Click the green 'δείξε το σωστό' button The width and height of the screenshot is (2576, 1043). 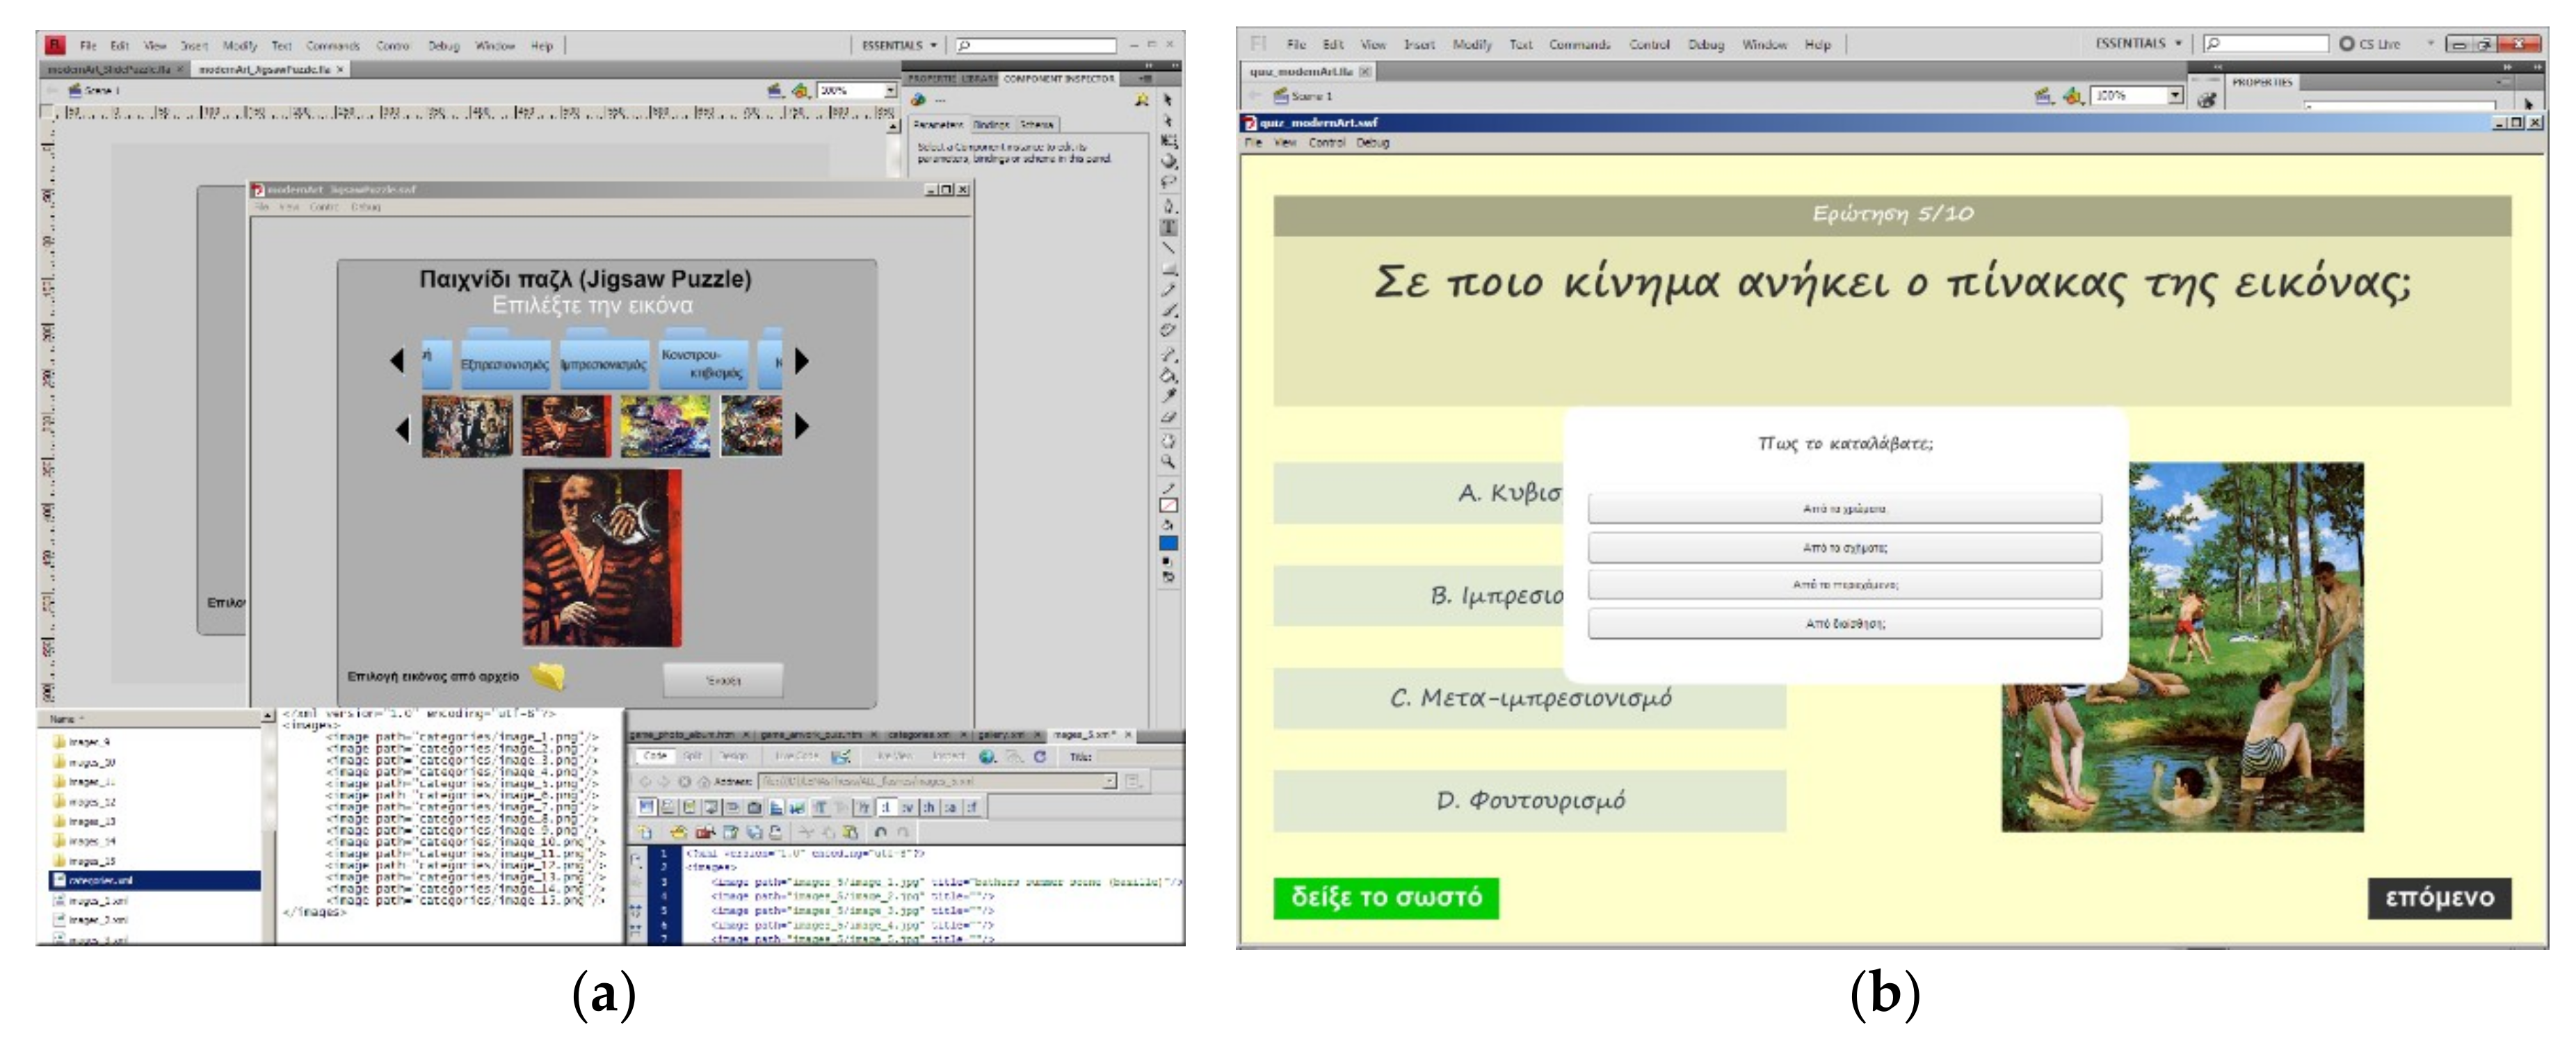[1386, 898]
